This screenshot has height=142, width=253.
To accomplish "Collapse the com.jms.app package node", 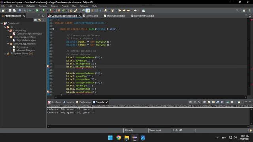I will [x=8, y=30].
